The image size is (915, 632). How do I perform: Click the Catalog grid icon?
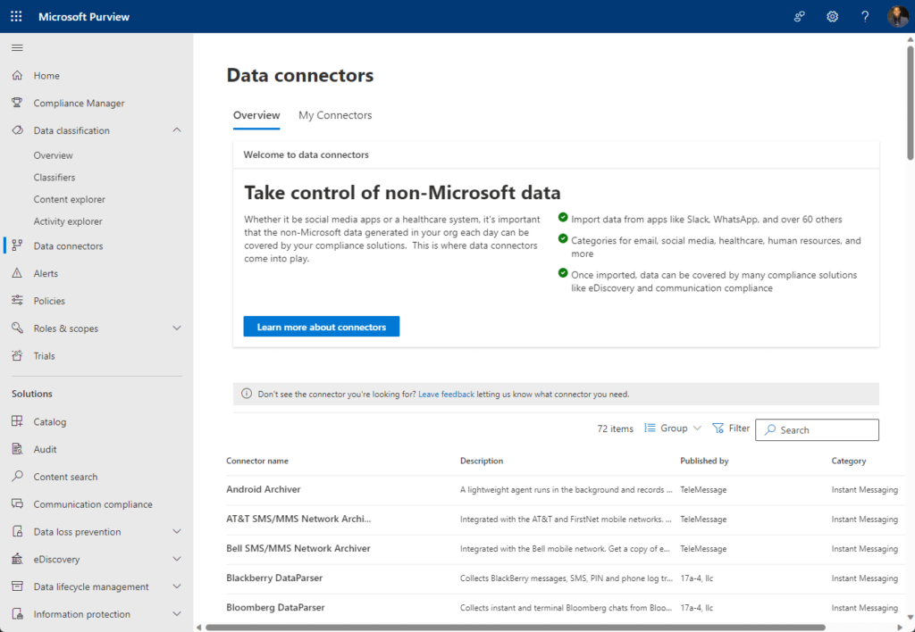coord(18,421)
